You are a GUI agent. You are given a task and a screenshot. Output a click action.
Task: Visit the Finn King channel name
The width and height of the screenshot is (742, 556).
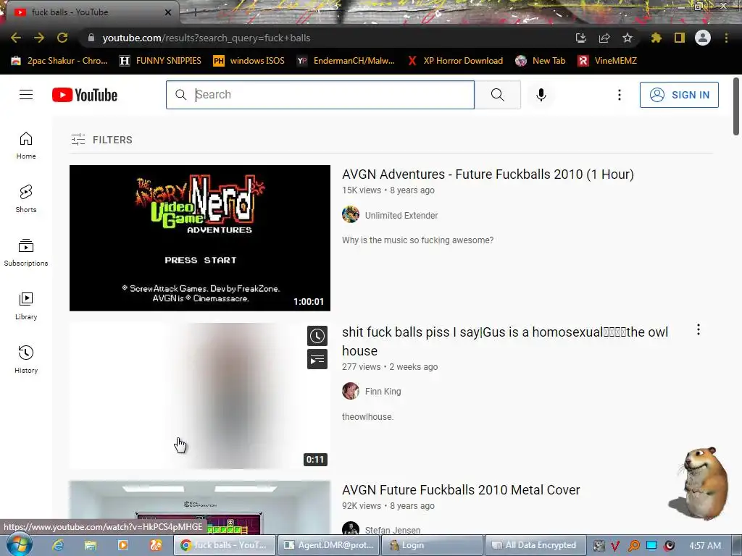pos(383,392)
